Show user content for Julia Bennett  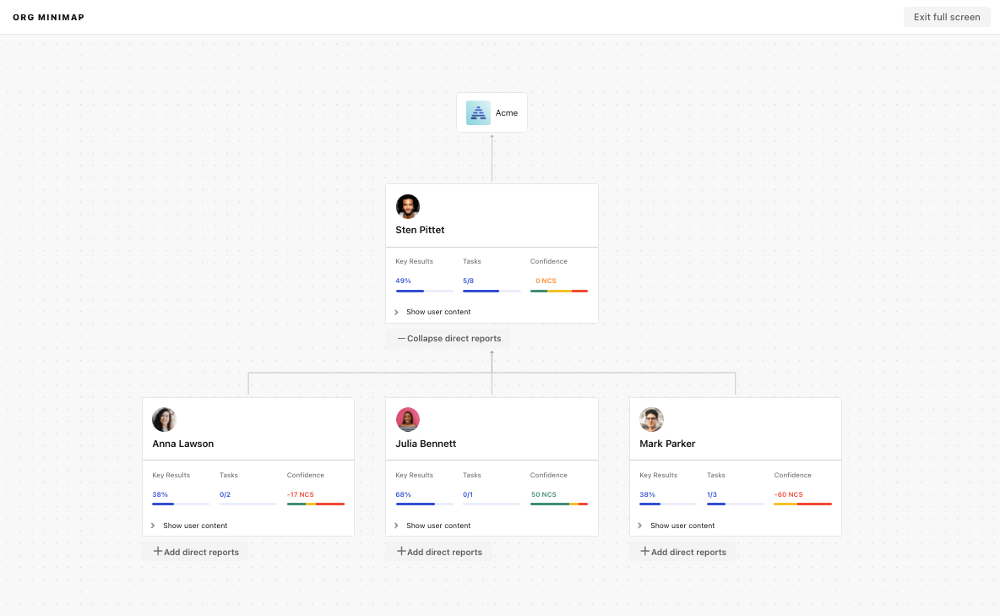[x=437, y=525]
